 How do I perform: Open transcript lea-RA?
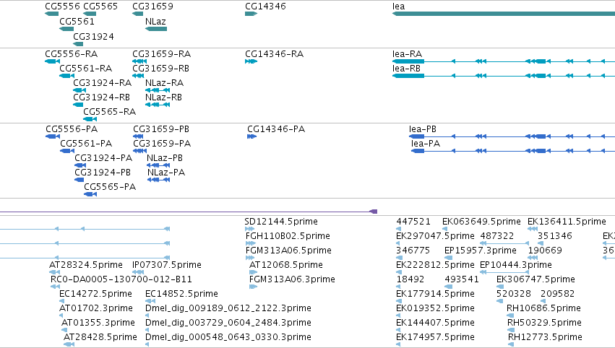tap(407, 53)
